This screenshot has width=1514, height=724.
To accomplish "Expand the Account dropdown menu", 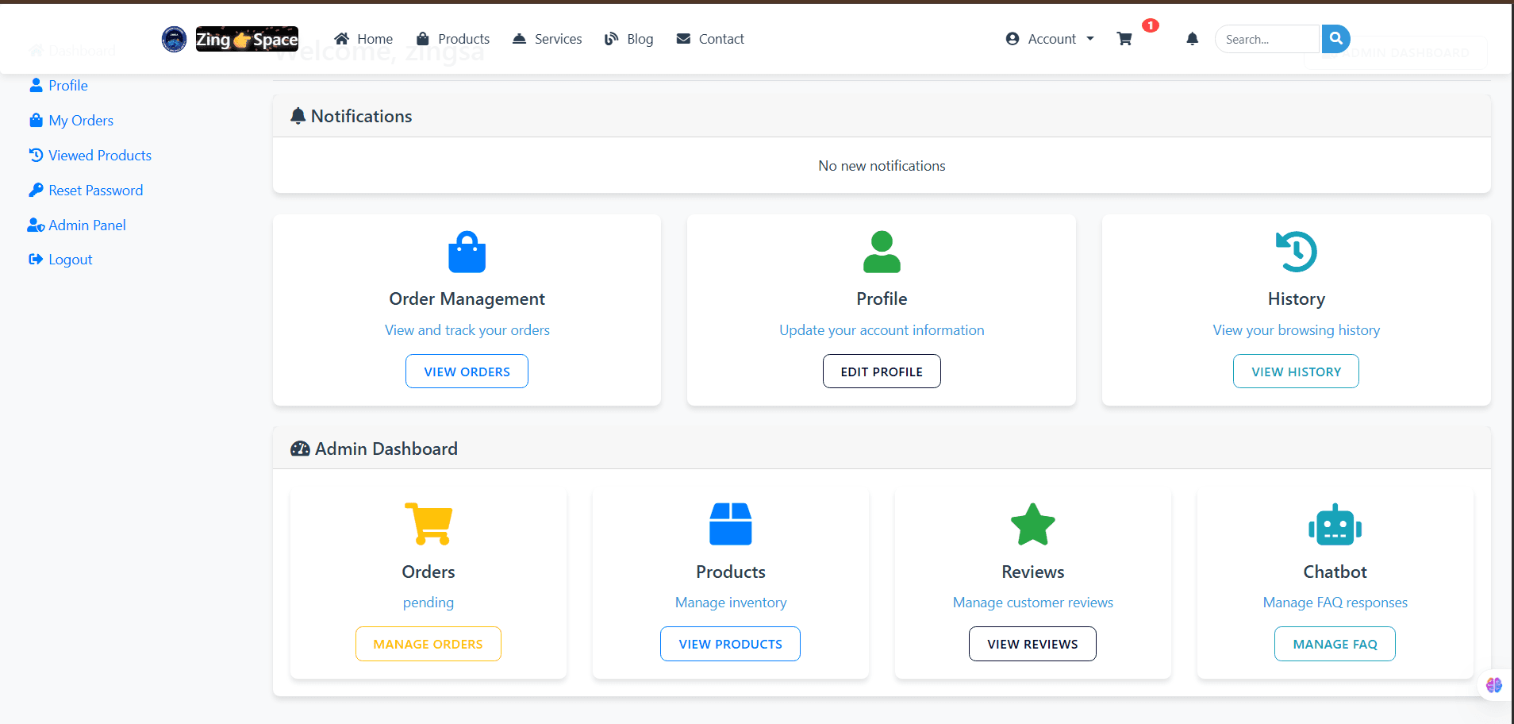I will click(1047, 38).
